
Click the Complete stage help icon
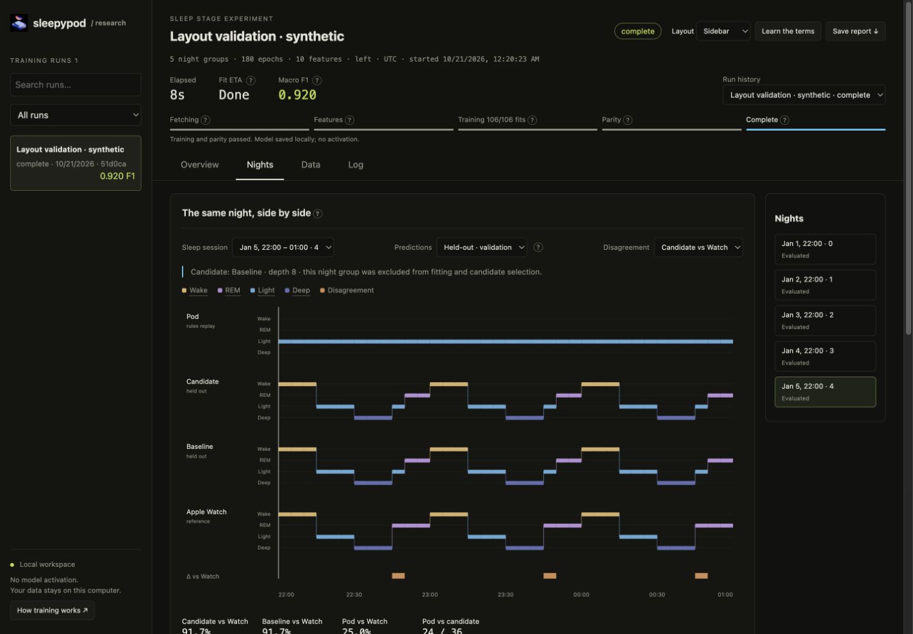point(784,120)
